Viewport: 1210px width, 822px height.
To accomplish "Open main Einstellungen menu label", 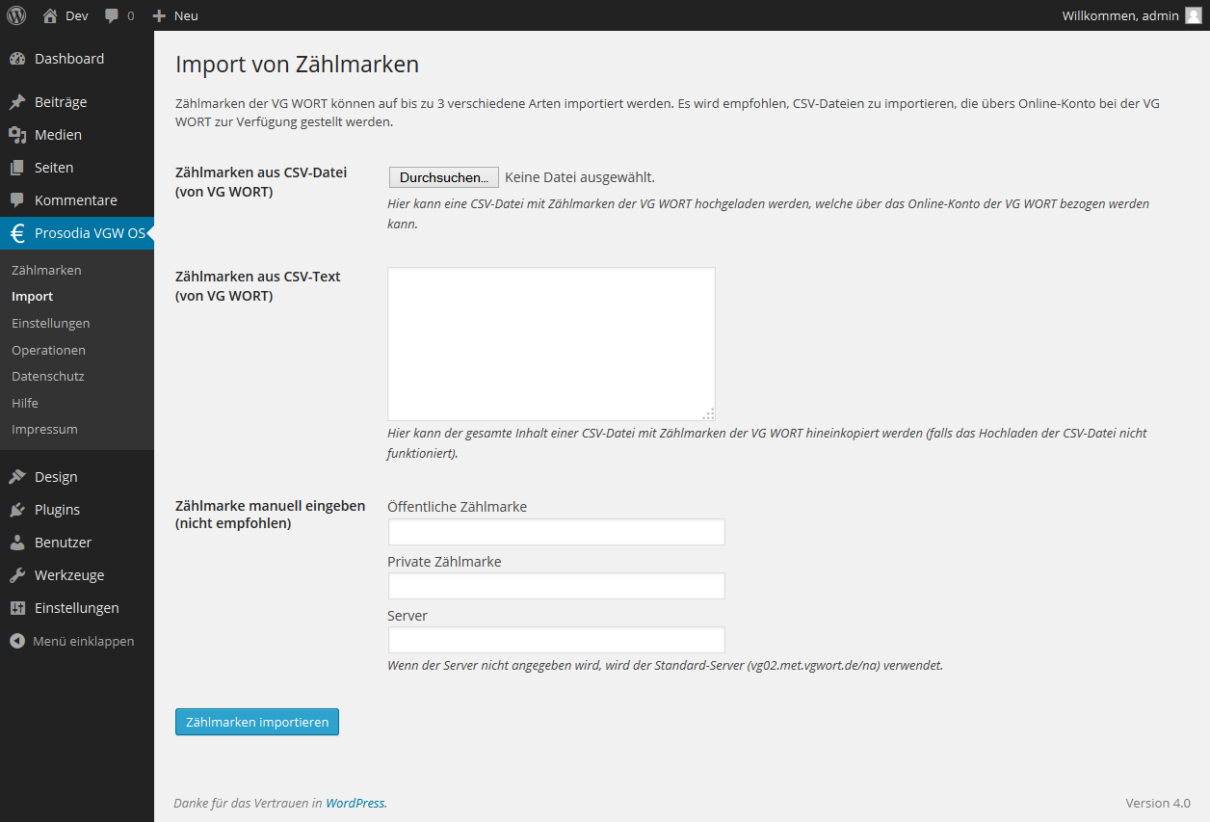I will point(77,608).
